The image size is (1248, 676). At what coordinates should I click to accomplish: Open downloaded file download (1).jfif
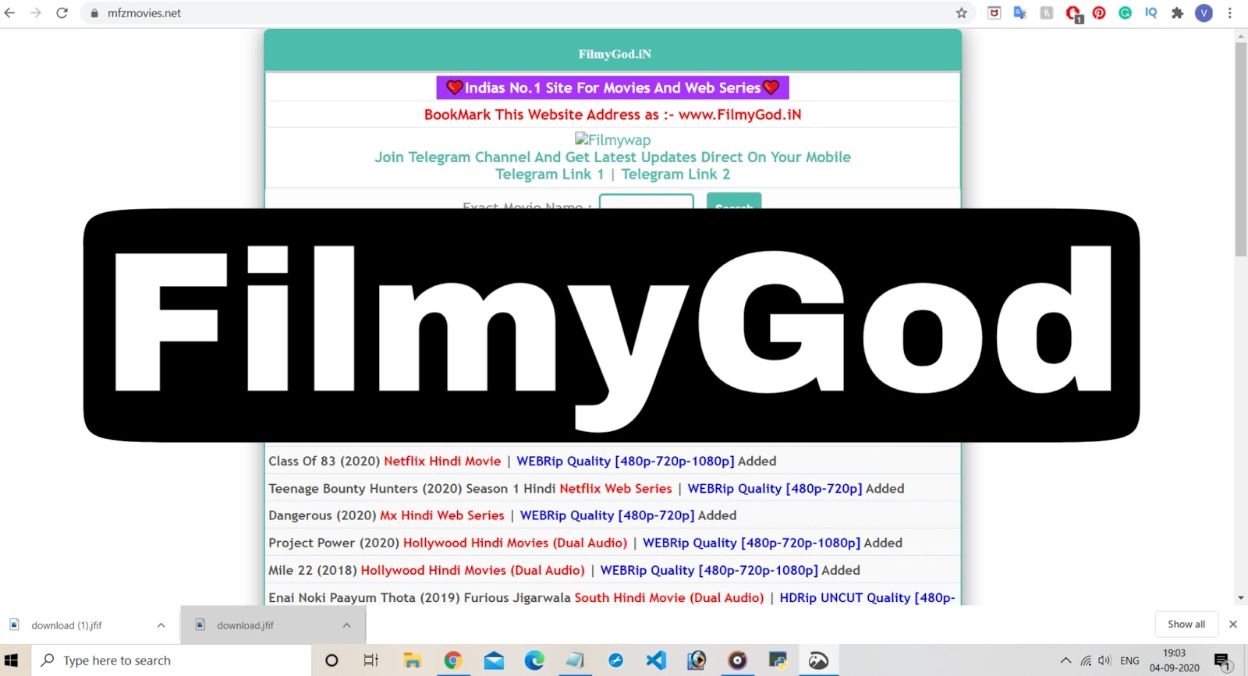(66, 625)
